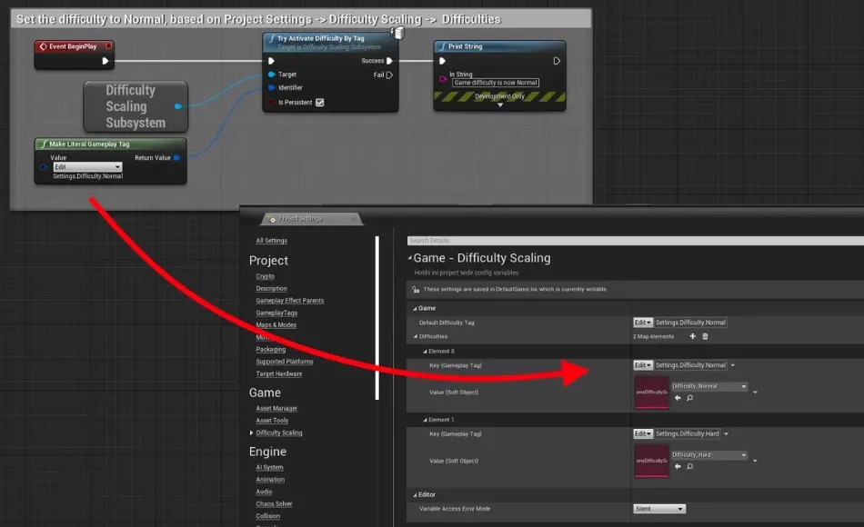Click the Difficulty_Hard asset thumbnail
Screen dimensions: 864x527
pyautogui.click(x=651, y=461)
